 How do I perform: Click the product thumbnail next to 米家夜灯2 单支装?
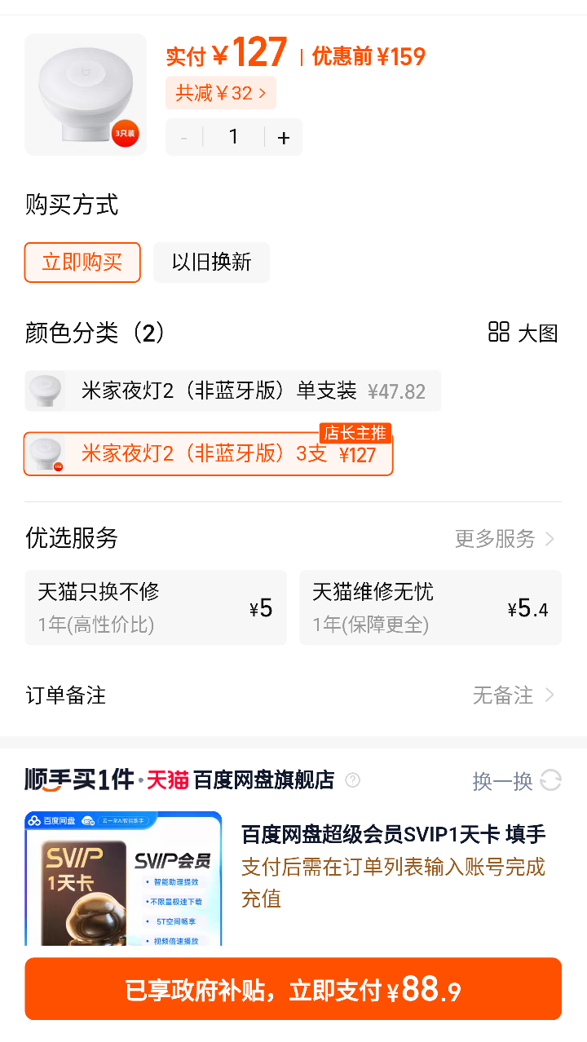(46, 391)
